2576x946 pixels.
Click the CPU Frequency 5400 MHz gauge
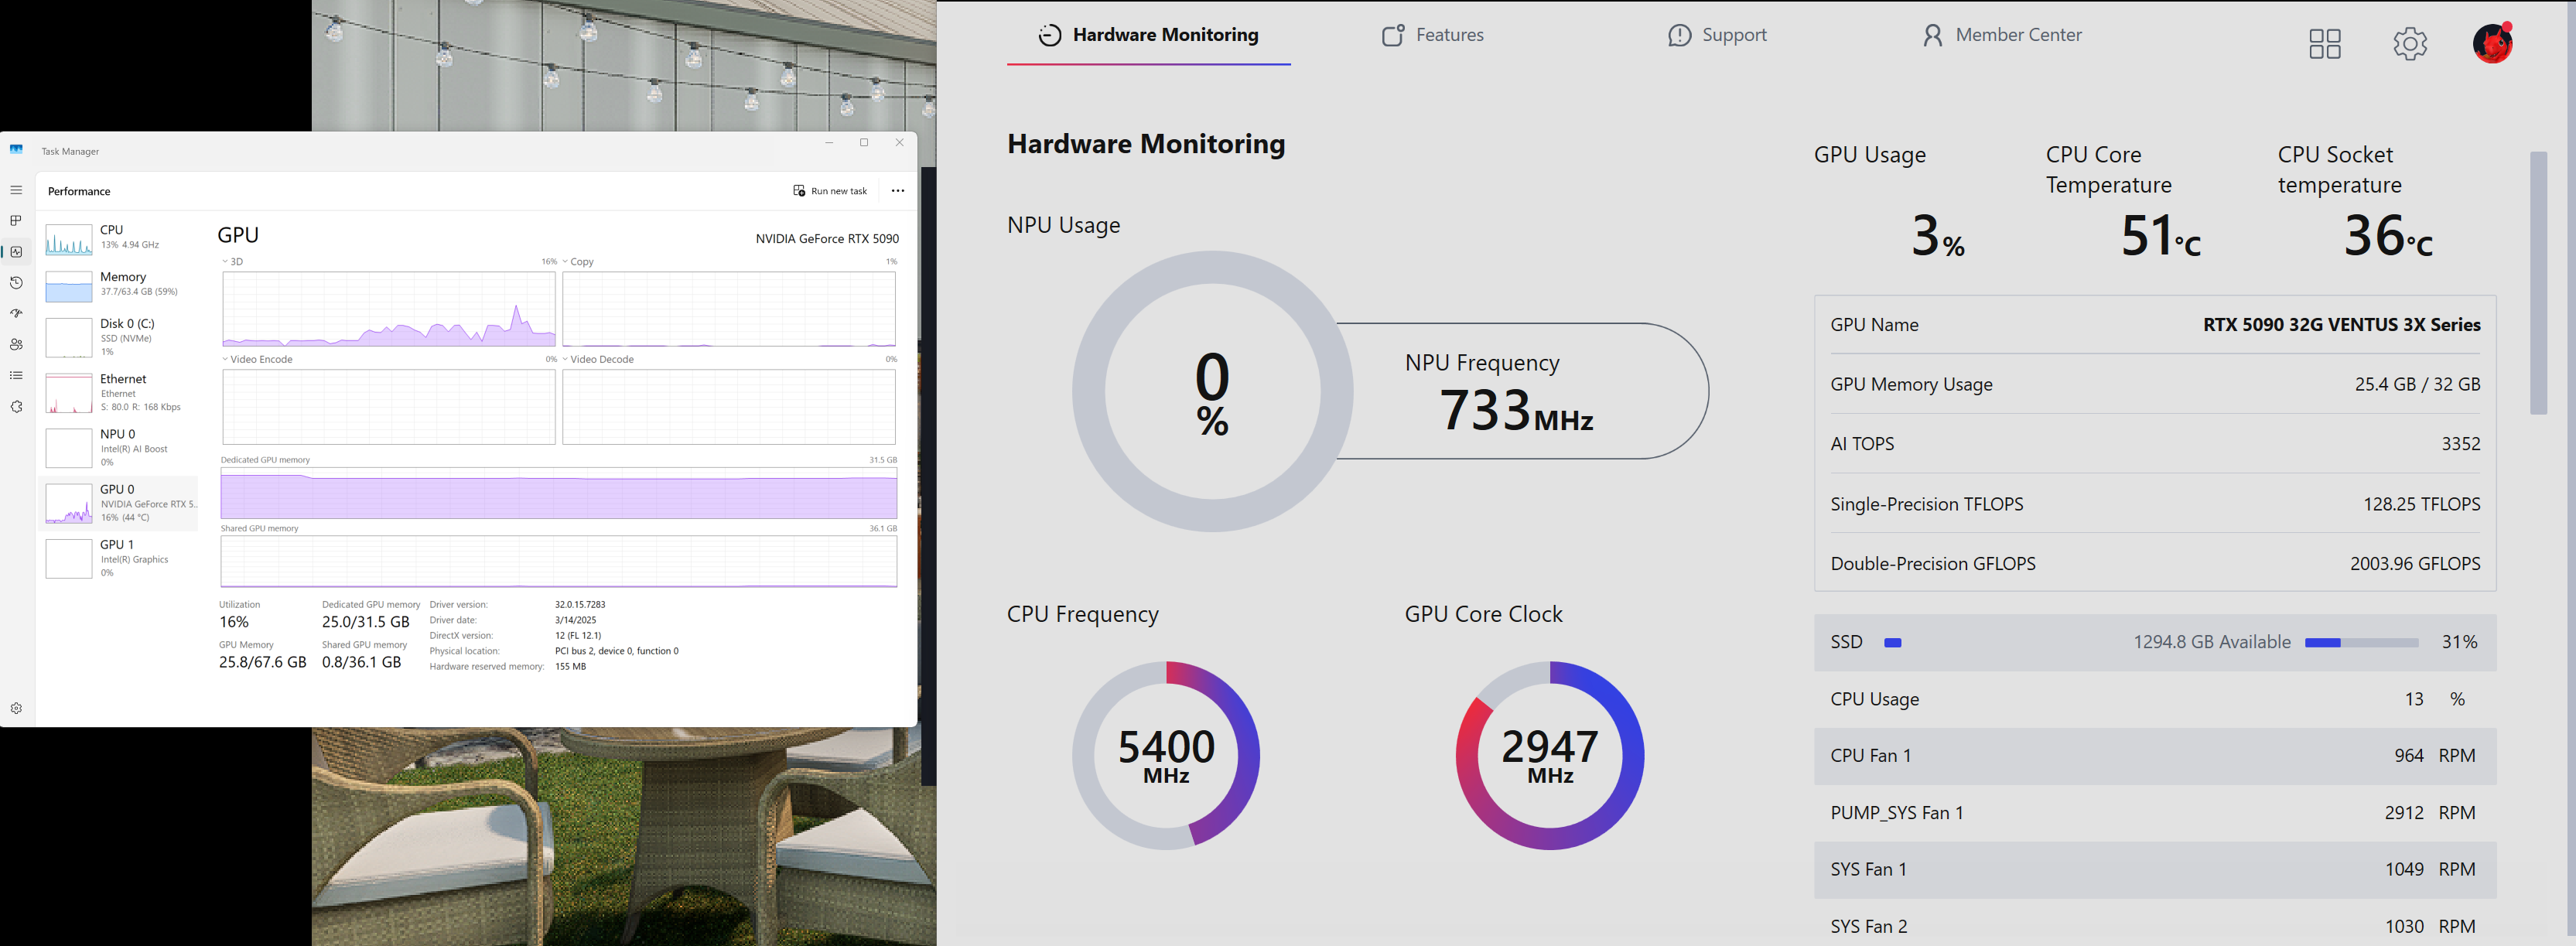[1166, 755]
